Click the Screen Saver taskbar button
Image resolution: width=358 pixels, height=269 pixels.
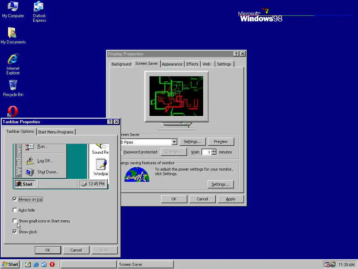click(x=145, y=264)
